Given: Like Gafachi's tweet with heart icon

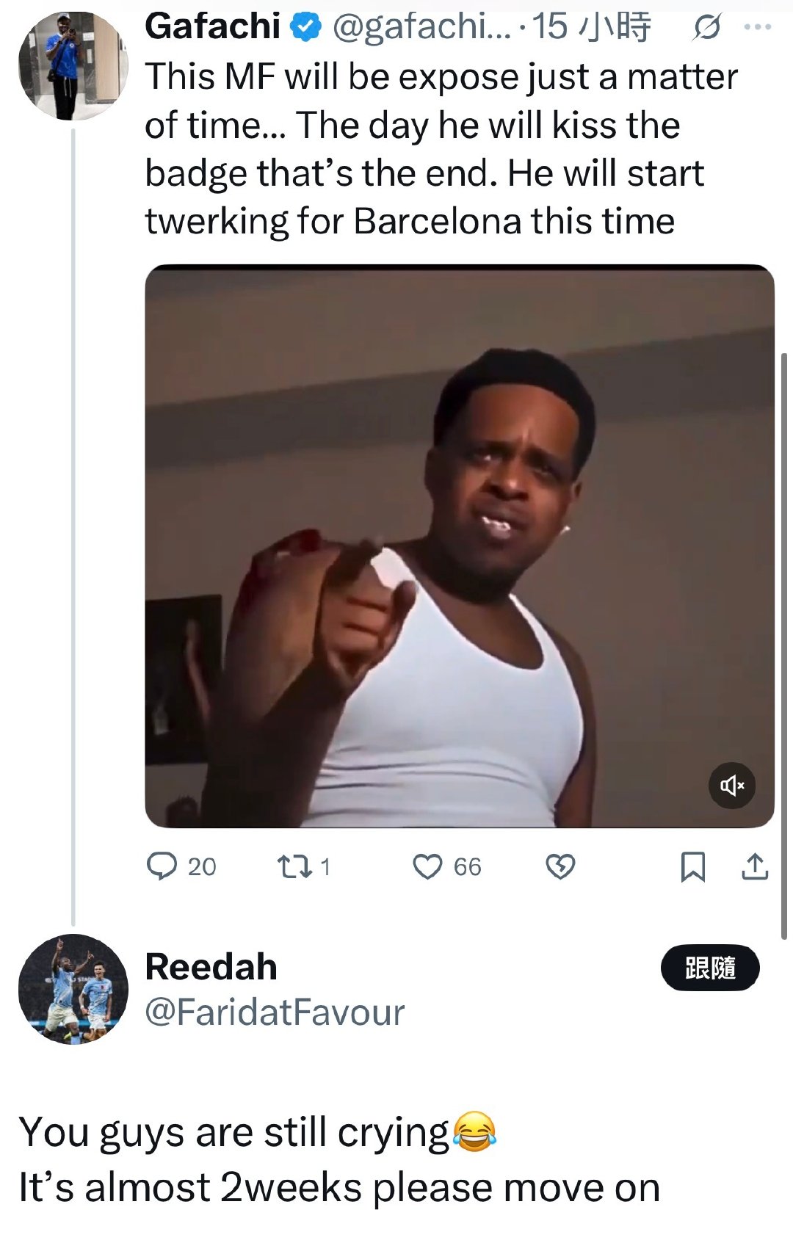Looking at the screenshot, I should [x=447, y=866].
